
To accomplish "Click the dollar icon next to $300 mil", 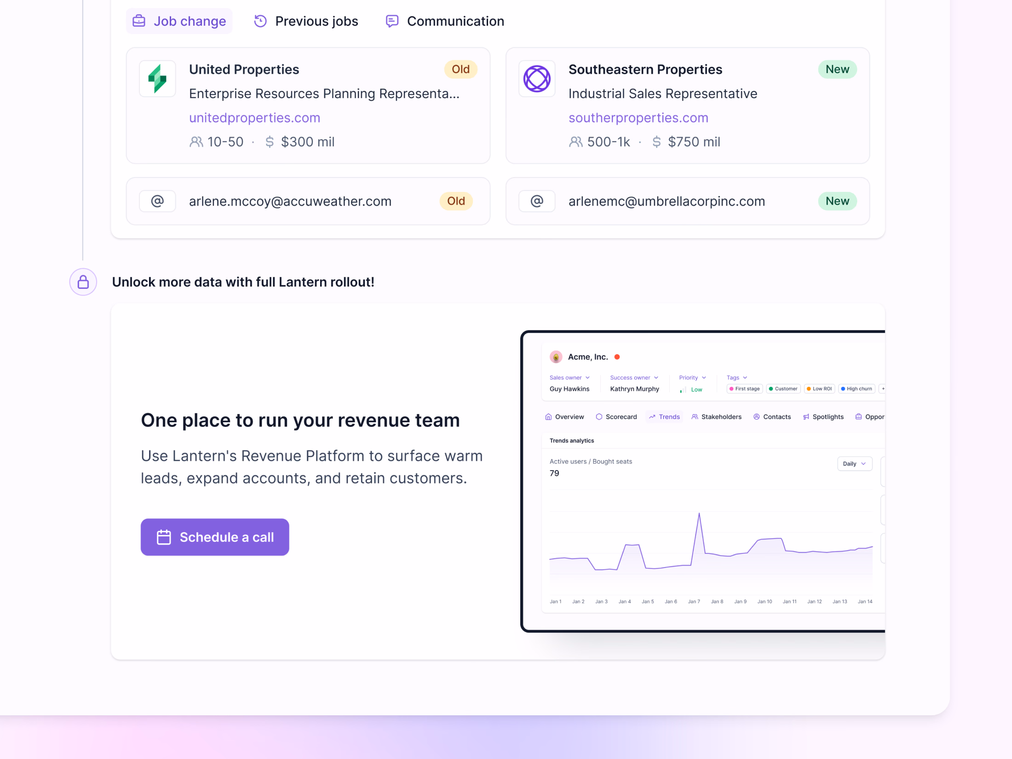I will click(x=270, y=142).
